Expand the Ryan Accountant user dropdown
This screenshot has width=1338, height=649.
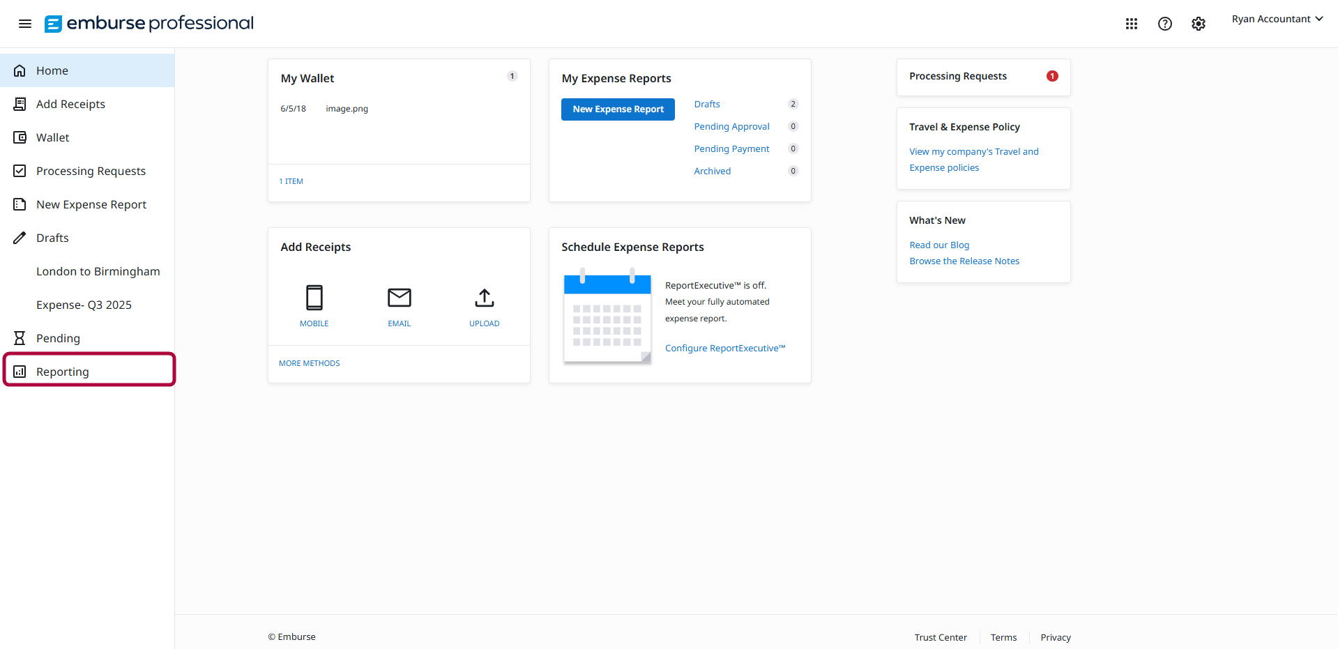[x=1277, y=20]
